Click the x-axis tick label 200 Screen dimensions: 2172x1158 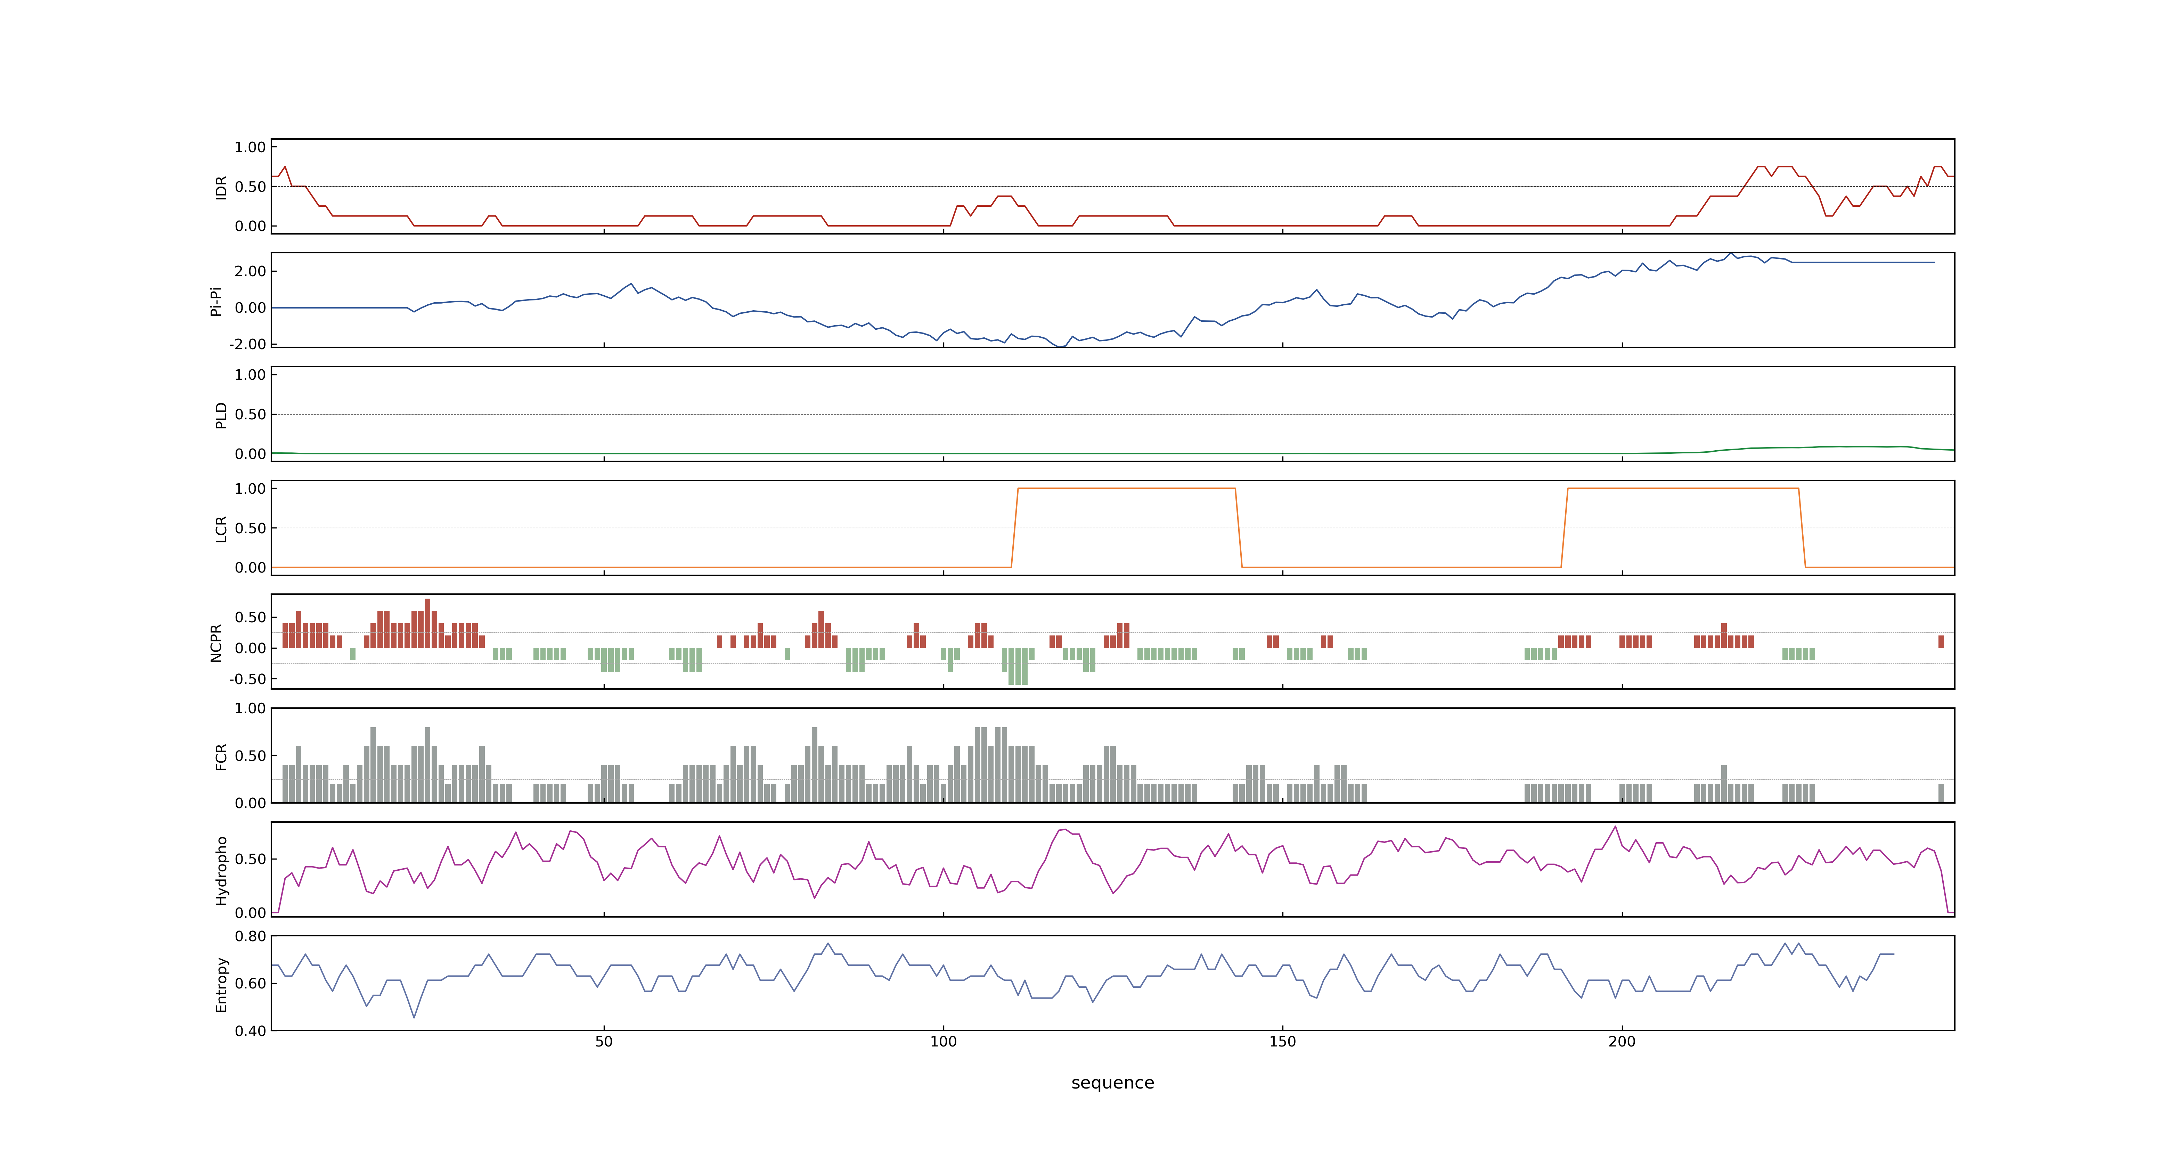pyautogui.click(x=1622, y=1041)
